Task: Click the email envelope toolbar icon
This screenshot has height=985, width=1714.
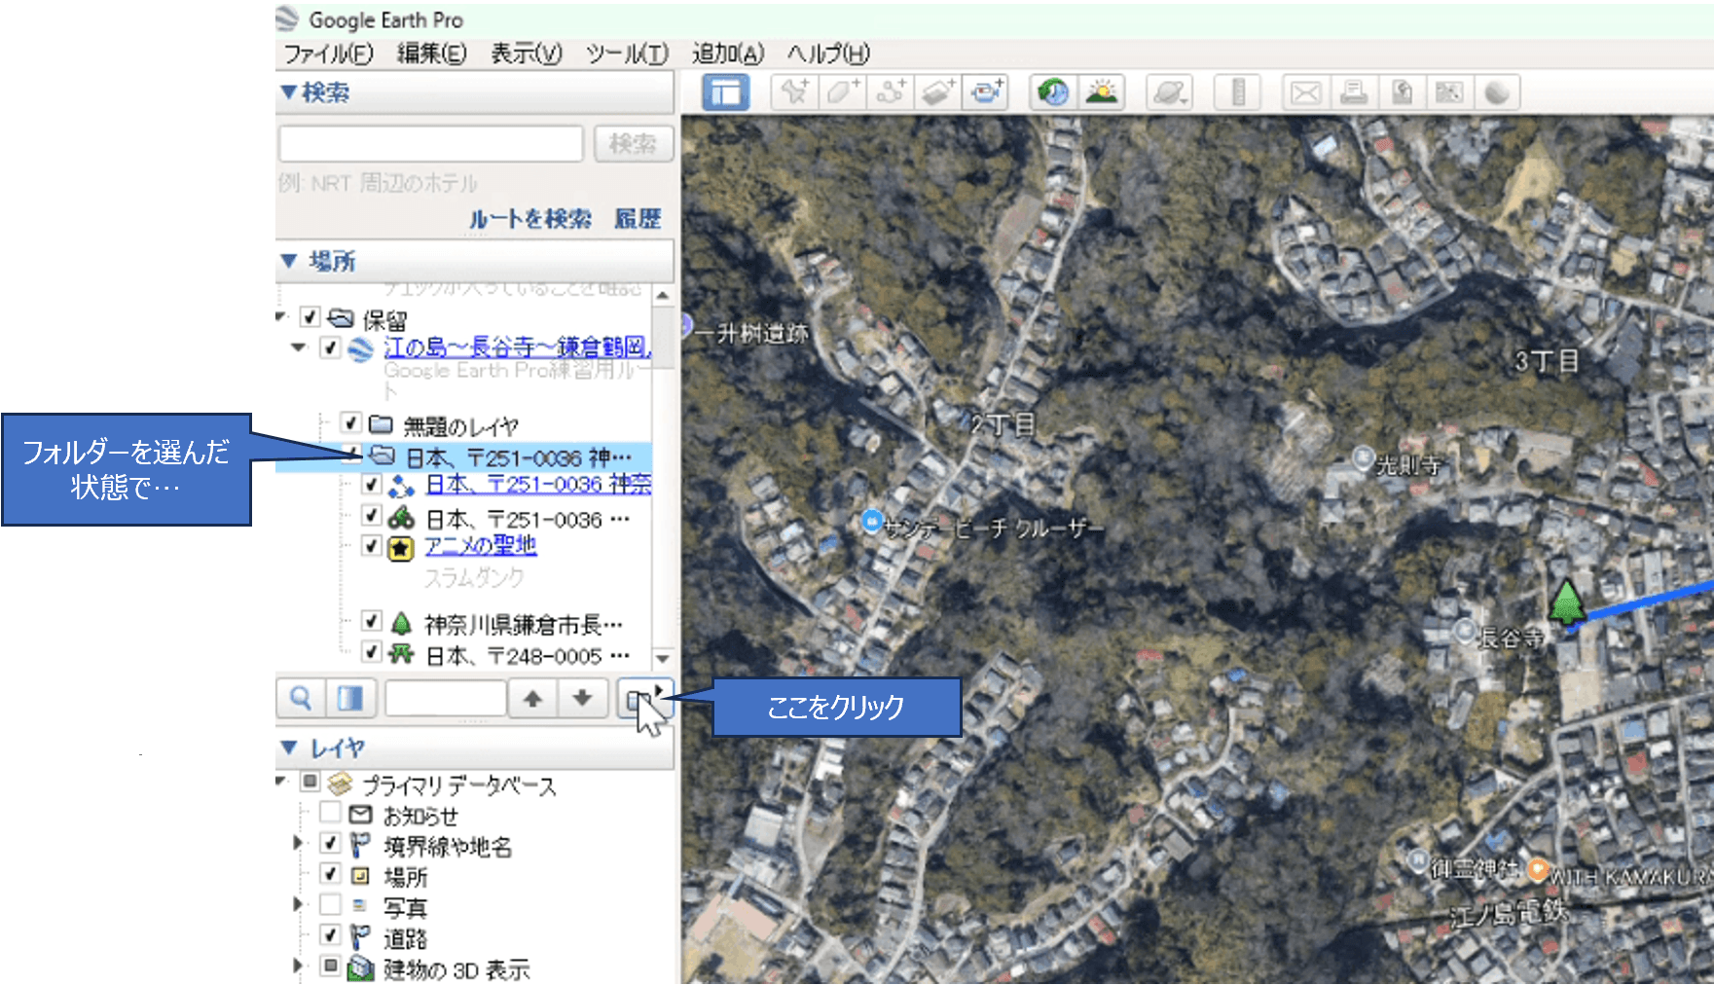Action: coord(1305,93)
